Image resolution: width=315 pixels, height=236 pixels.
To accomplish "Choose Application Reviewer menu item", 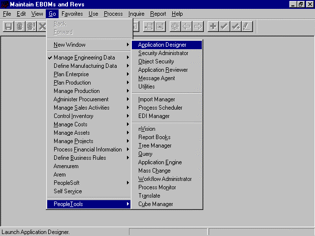I will (x=167, y=70).
